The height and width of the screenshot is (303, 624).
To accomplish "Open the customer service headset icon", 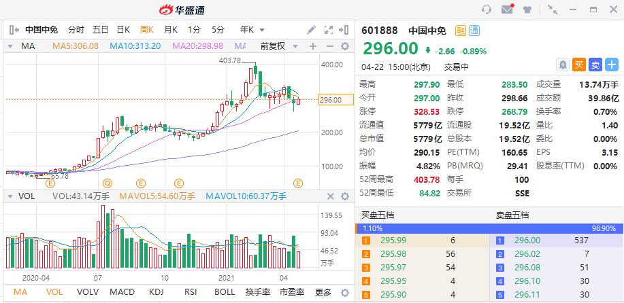I will [487, 10].
